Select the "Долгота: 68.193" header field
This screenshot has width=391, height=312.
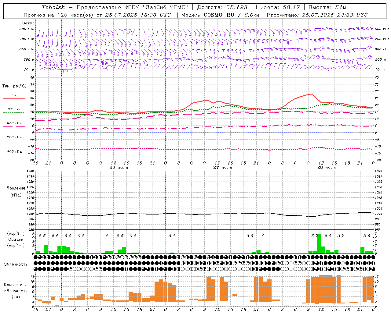pos(222,7)
